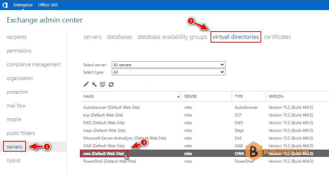Click the VERSION column header
The height and width of the screenshot is (173, 329).
(x=276, y=96)
